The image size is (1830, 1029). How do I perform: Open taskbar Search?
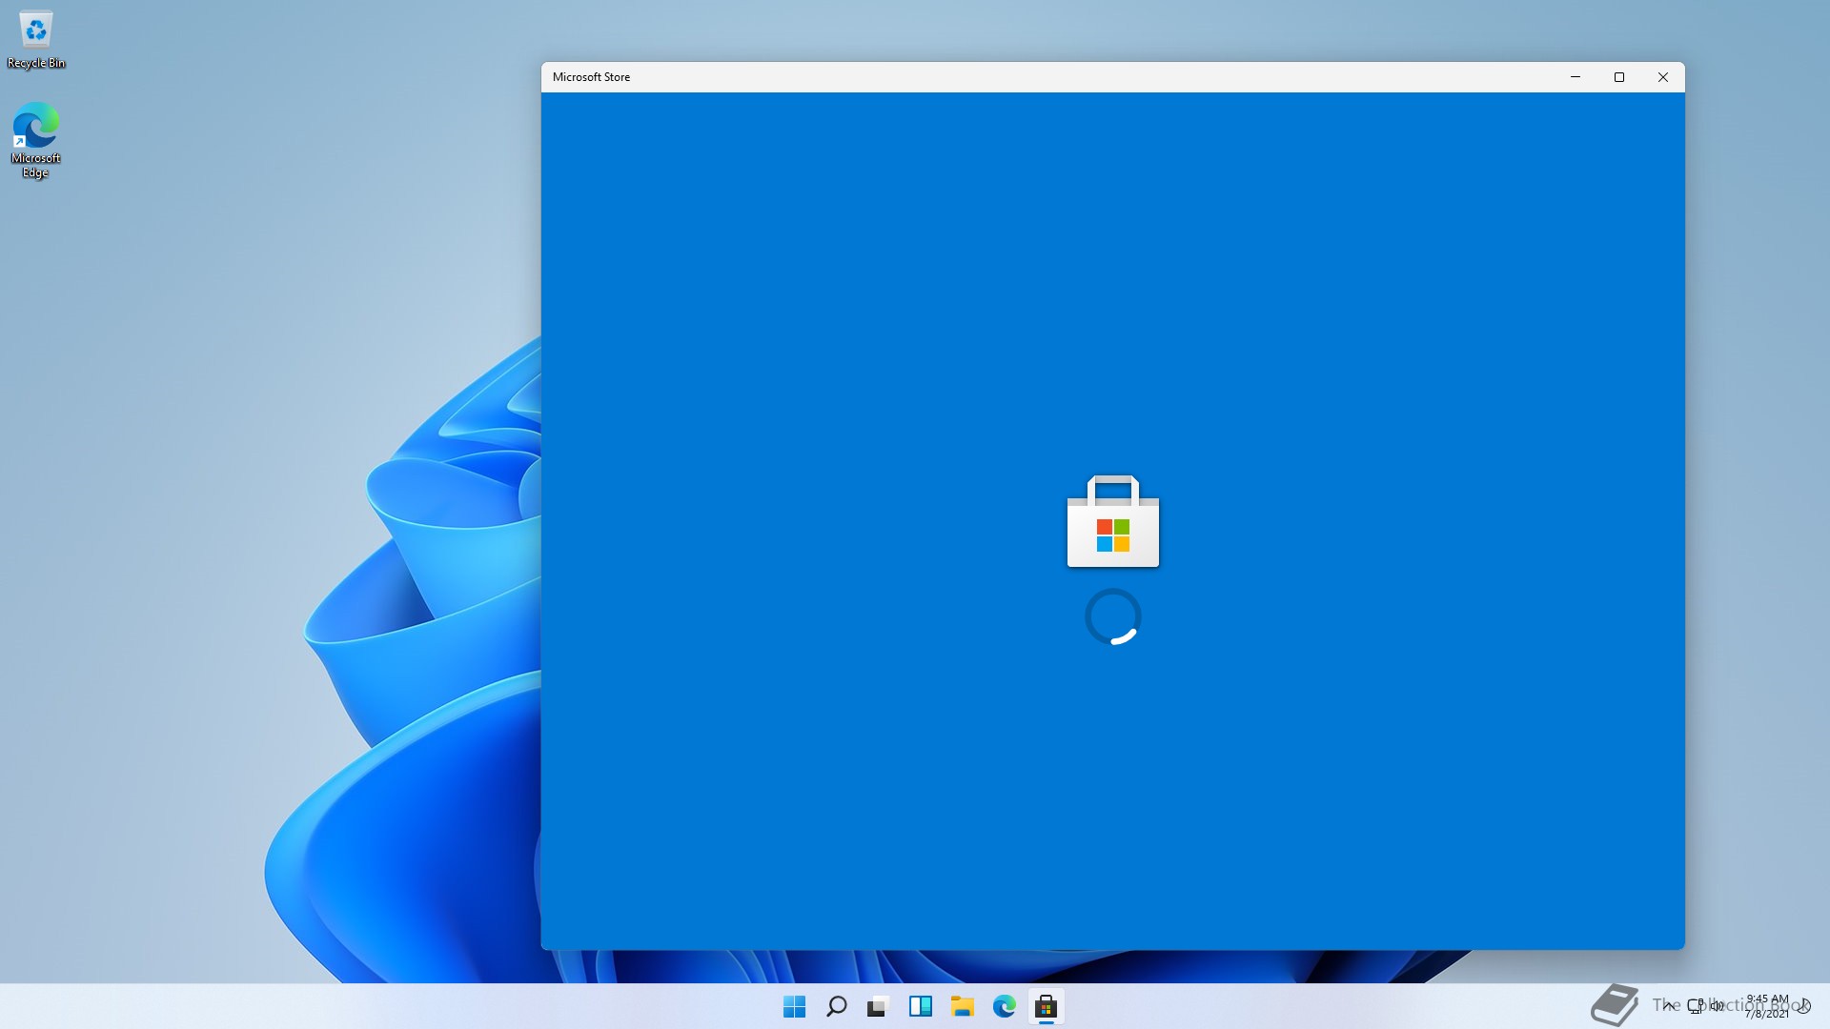pyautogui.click(x=836, y=1006)
